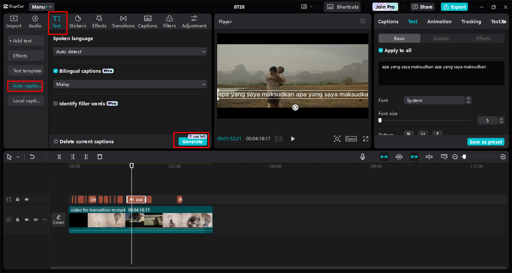512x273 pixels.
Task: Expand more inspector tabs double chevron
Action: point(504,22)
